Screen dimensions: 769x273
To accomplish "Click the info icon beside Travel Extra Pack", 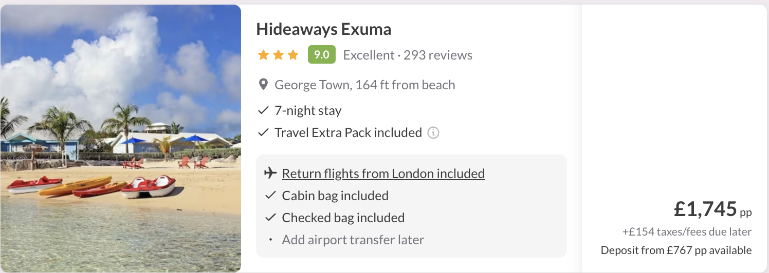I will [433, 133].
